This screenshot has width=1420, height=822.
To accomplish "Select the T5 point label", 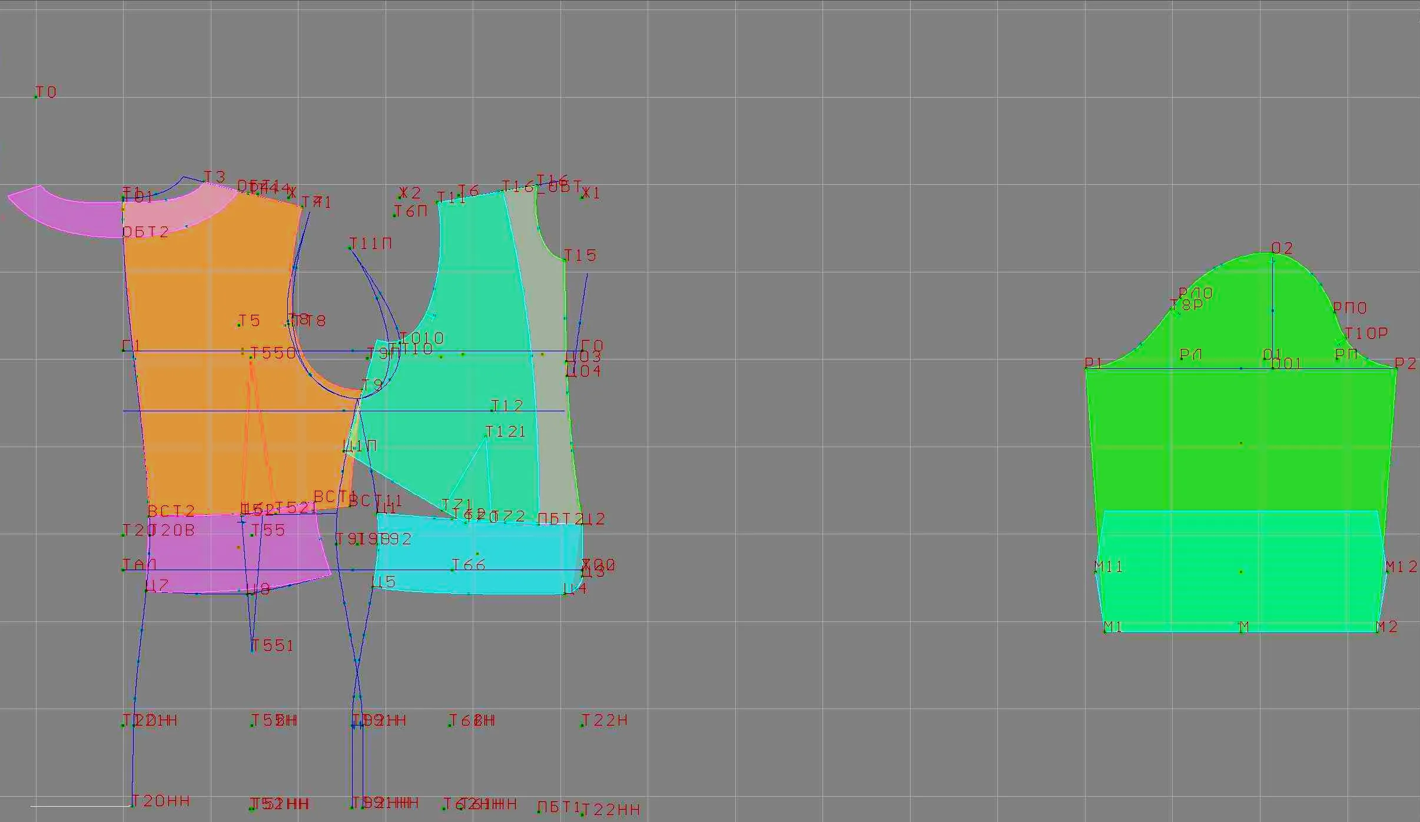I will point(250,321).
